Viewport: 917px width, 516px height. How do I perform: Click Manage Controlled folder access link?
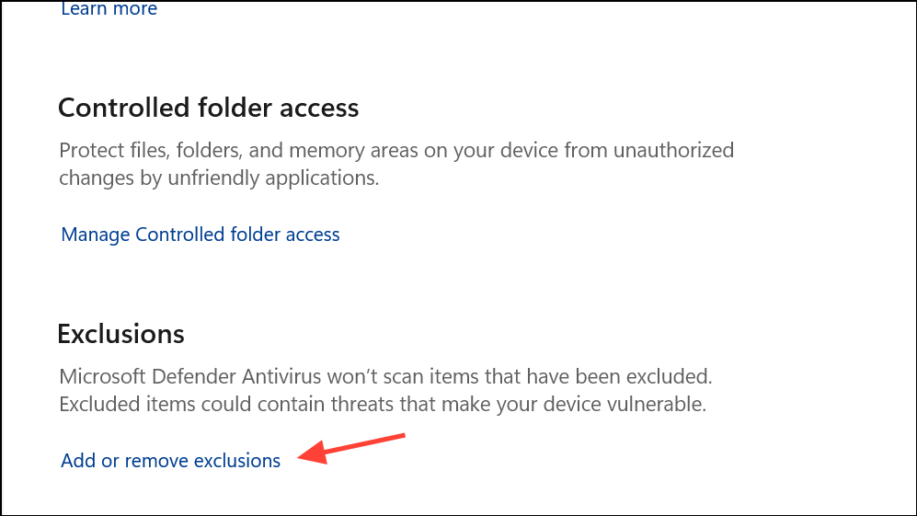(200, 235)
